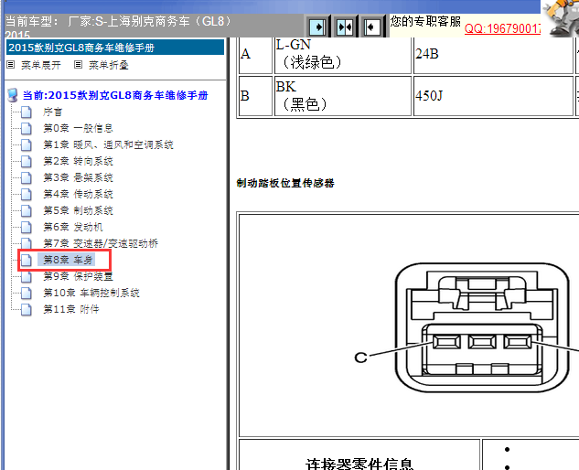Open 第7章 变速器/变速驱动桥 chapter
This screenshot has height=470, width=579.
(x=101, y=243)
